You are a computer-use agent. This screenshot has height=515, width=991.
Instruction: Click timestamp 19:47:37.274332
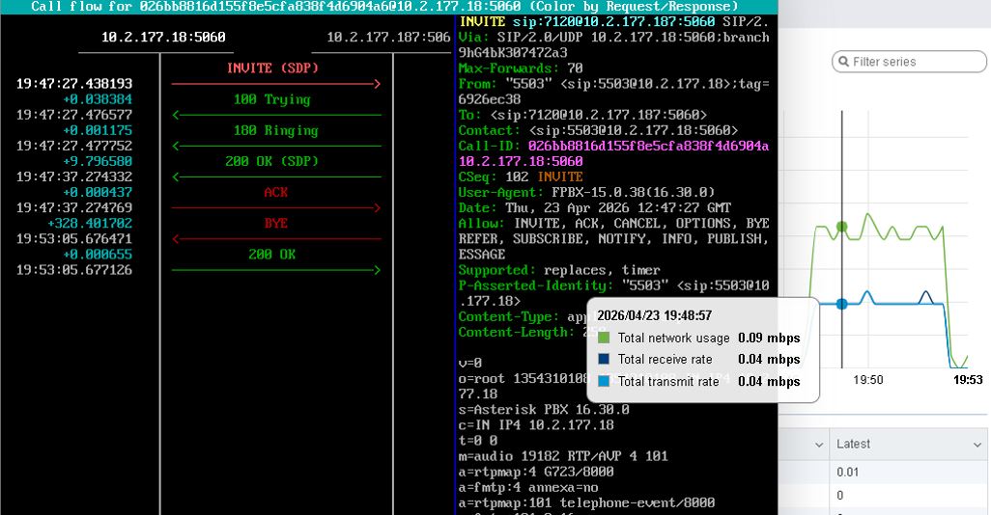(x=74, y=176)
